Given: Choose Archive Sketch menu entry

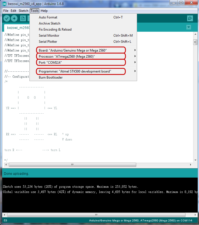Looking at the screenshot, I should pos(83,23).
